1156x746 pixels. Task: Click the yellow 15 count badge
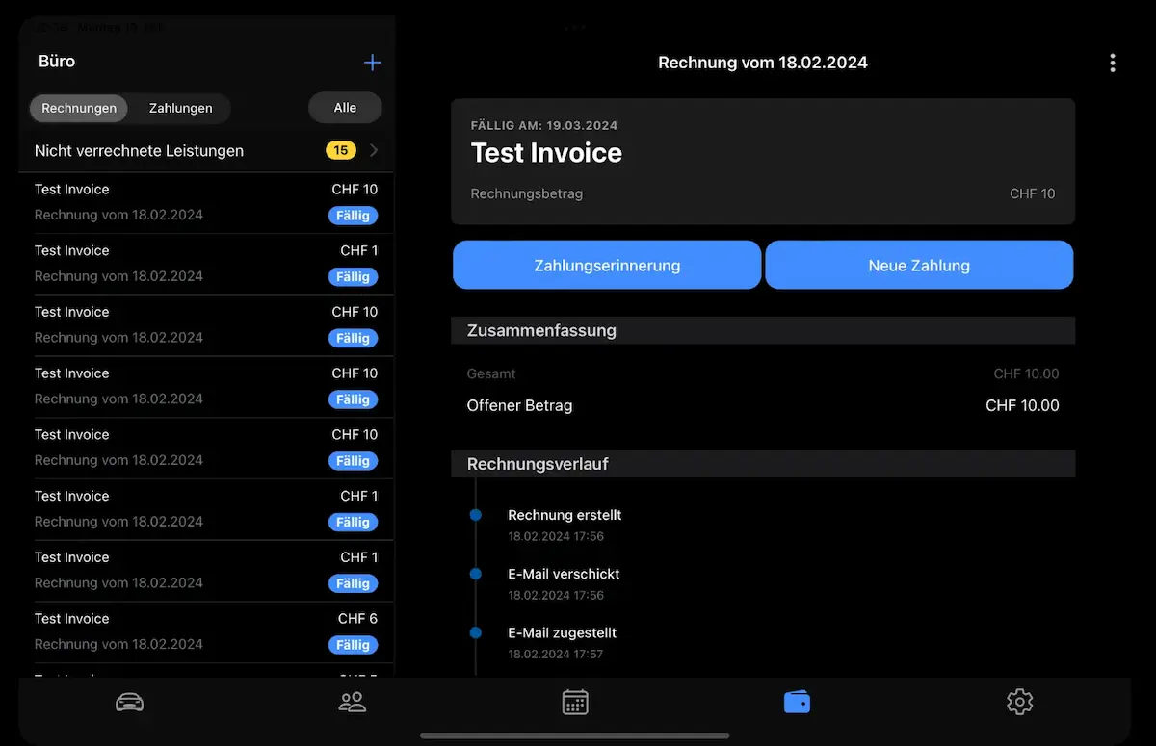340,150
